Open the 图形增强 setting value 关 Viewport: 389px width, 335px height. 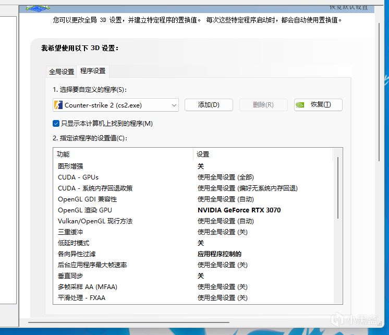tap(201, 166)
